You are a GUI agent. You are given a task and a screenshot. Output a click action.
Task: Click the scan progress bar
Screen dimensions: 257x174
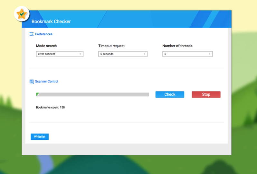pos(92,94)
